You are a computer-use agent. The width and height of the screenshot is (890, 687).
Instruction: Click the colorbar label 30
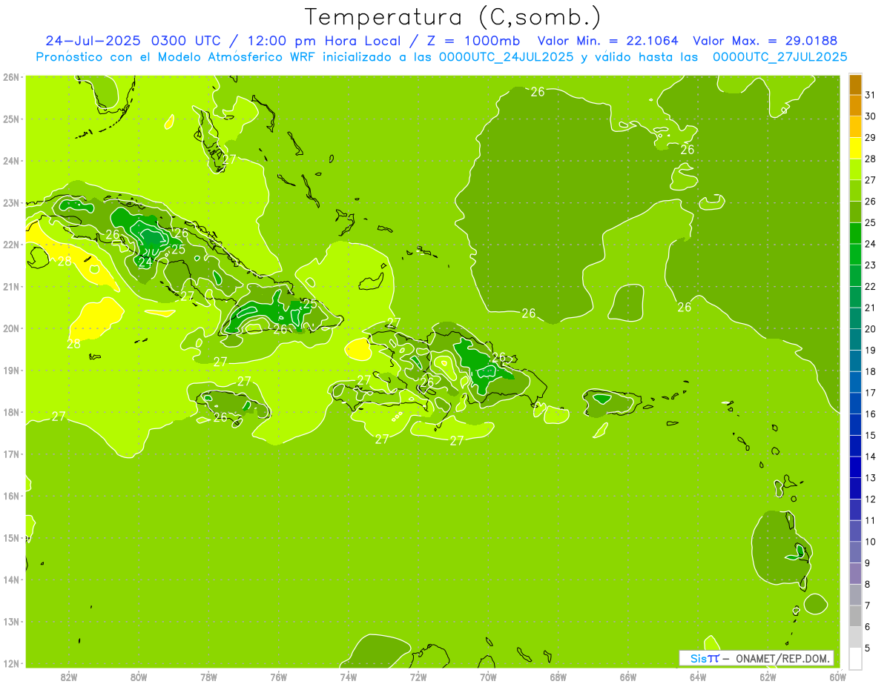(x=871, y=116)
